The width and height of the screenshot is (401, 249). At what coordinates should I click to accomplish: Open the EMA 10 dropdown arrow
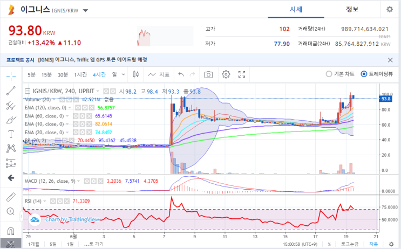[x=67, y=124]
